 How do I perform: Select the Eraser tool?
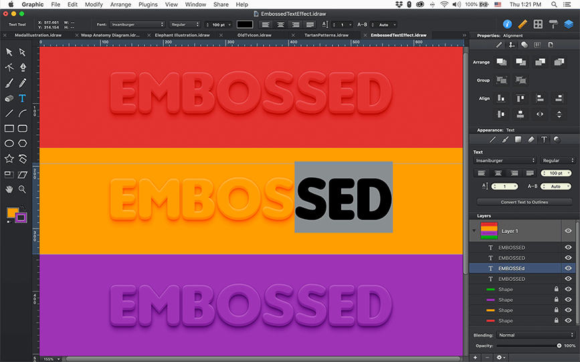coord(9,98)
